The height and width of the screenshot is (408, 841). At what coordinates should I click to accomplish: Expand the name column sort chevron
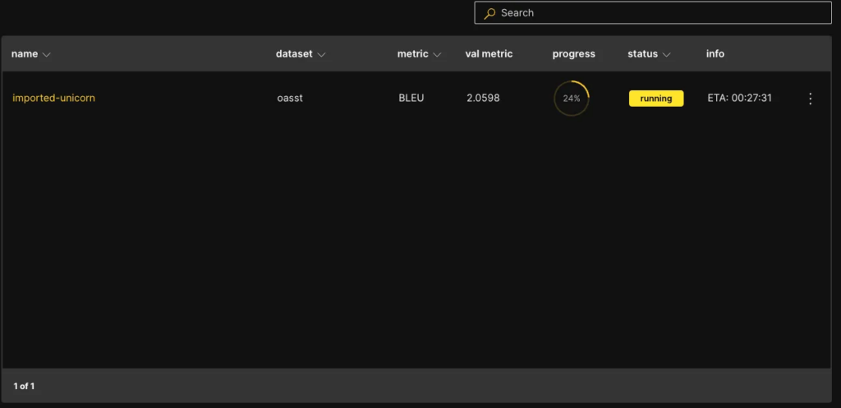(x=47, y=55)
